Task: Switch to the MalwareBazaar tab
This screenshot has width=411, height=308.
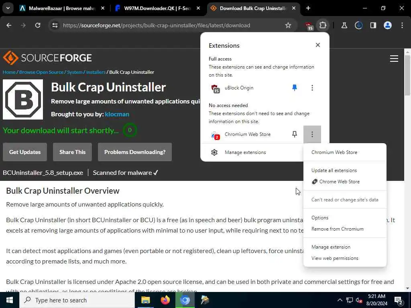Action: tap(62, 8)
